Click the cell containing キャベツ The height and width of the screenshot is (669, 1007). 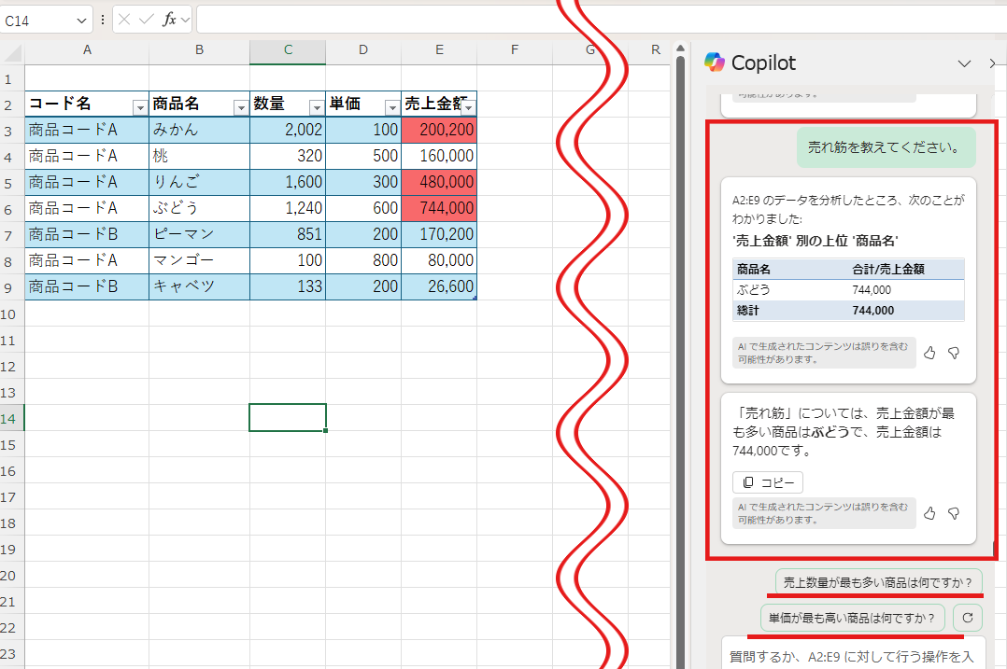click(199, 286)
